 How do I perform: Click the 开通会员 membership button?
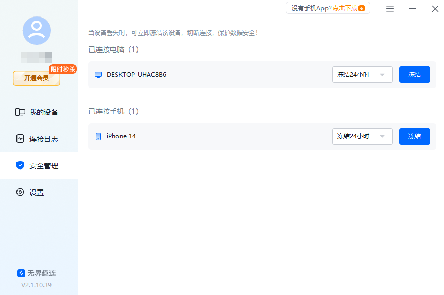pos(37,78)
